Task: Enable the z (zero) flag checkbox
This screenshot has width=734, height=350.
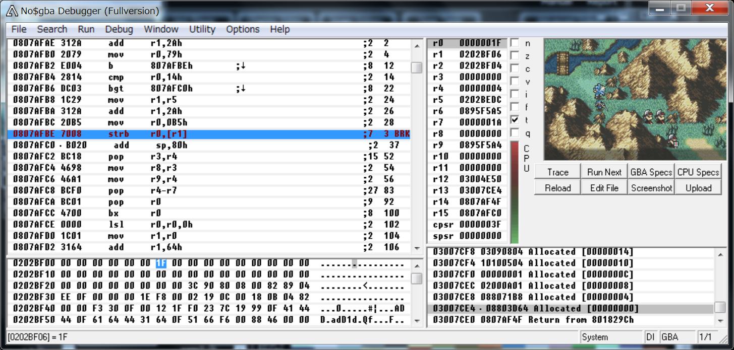Action: tap(515, 56)
